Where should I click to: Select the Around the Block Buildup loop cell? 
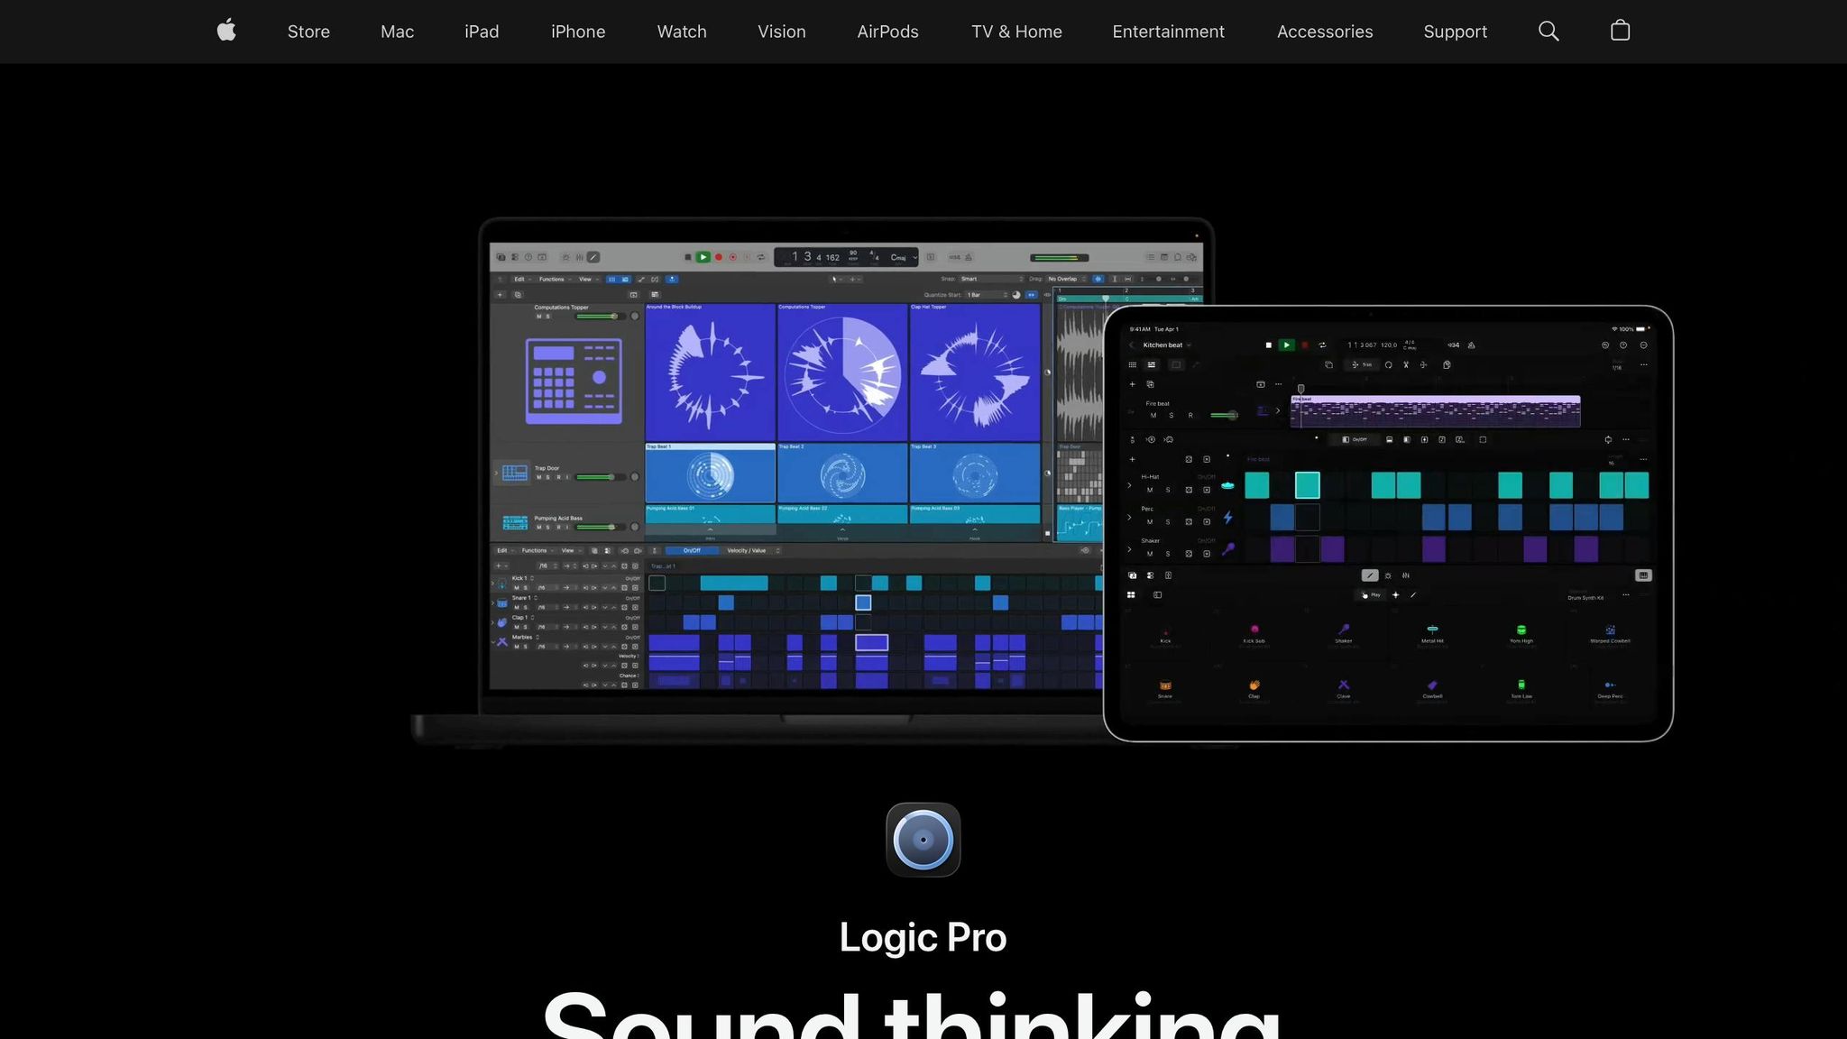710,372
